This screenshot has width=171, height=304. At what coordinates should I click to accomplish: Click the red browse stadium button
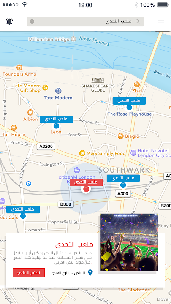[29, 273]
